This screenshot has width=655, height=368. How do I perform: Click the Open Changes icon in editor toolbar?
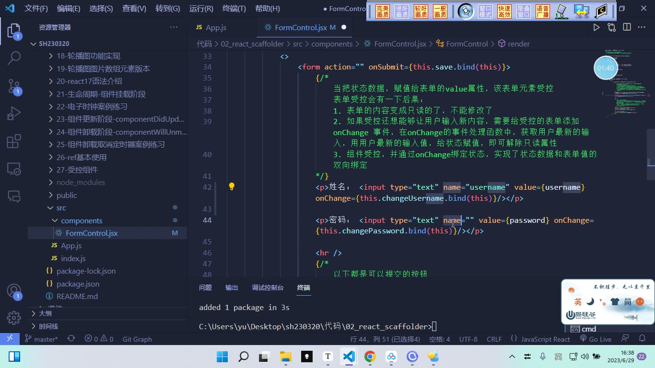612,27
